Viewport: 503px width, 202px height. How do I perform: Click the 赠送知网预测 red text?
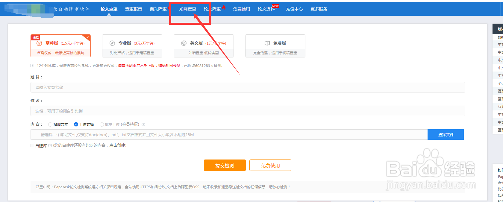coord(169,66)
